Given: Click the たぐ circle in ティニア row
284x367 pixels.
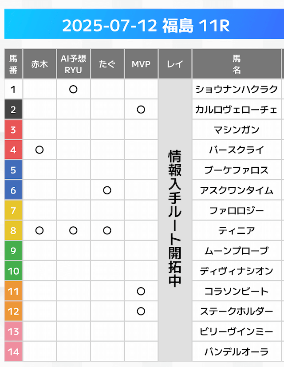Looking at the screenshot, I should [x=107, y=230].
